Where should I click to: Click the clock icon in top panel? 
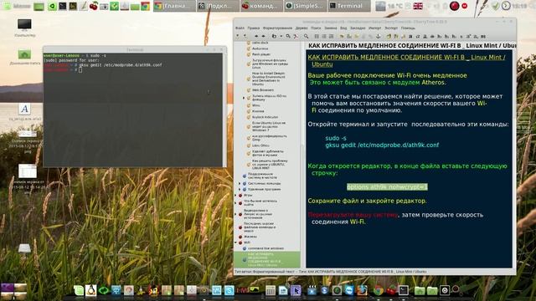pyautogui.click(x=506, y=6)
